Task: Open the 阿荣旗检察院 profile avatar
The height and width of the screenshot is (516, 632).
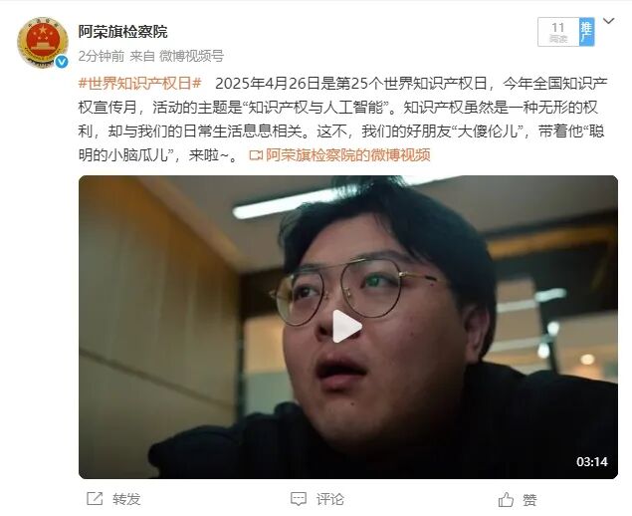Action: pos(43,43)
